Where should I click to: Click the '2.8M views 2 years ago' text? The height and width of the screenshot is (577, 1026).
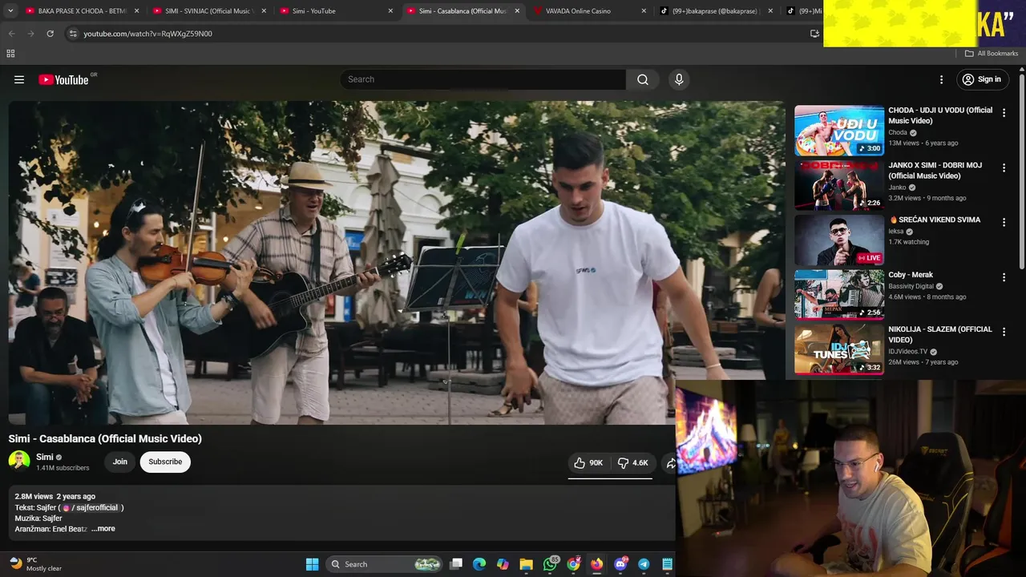click(x=55, y=497)
